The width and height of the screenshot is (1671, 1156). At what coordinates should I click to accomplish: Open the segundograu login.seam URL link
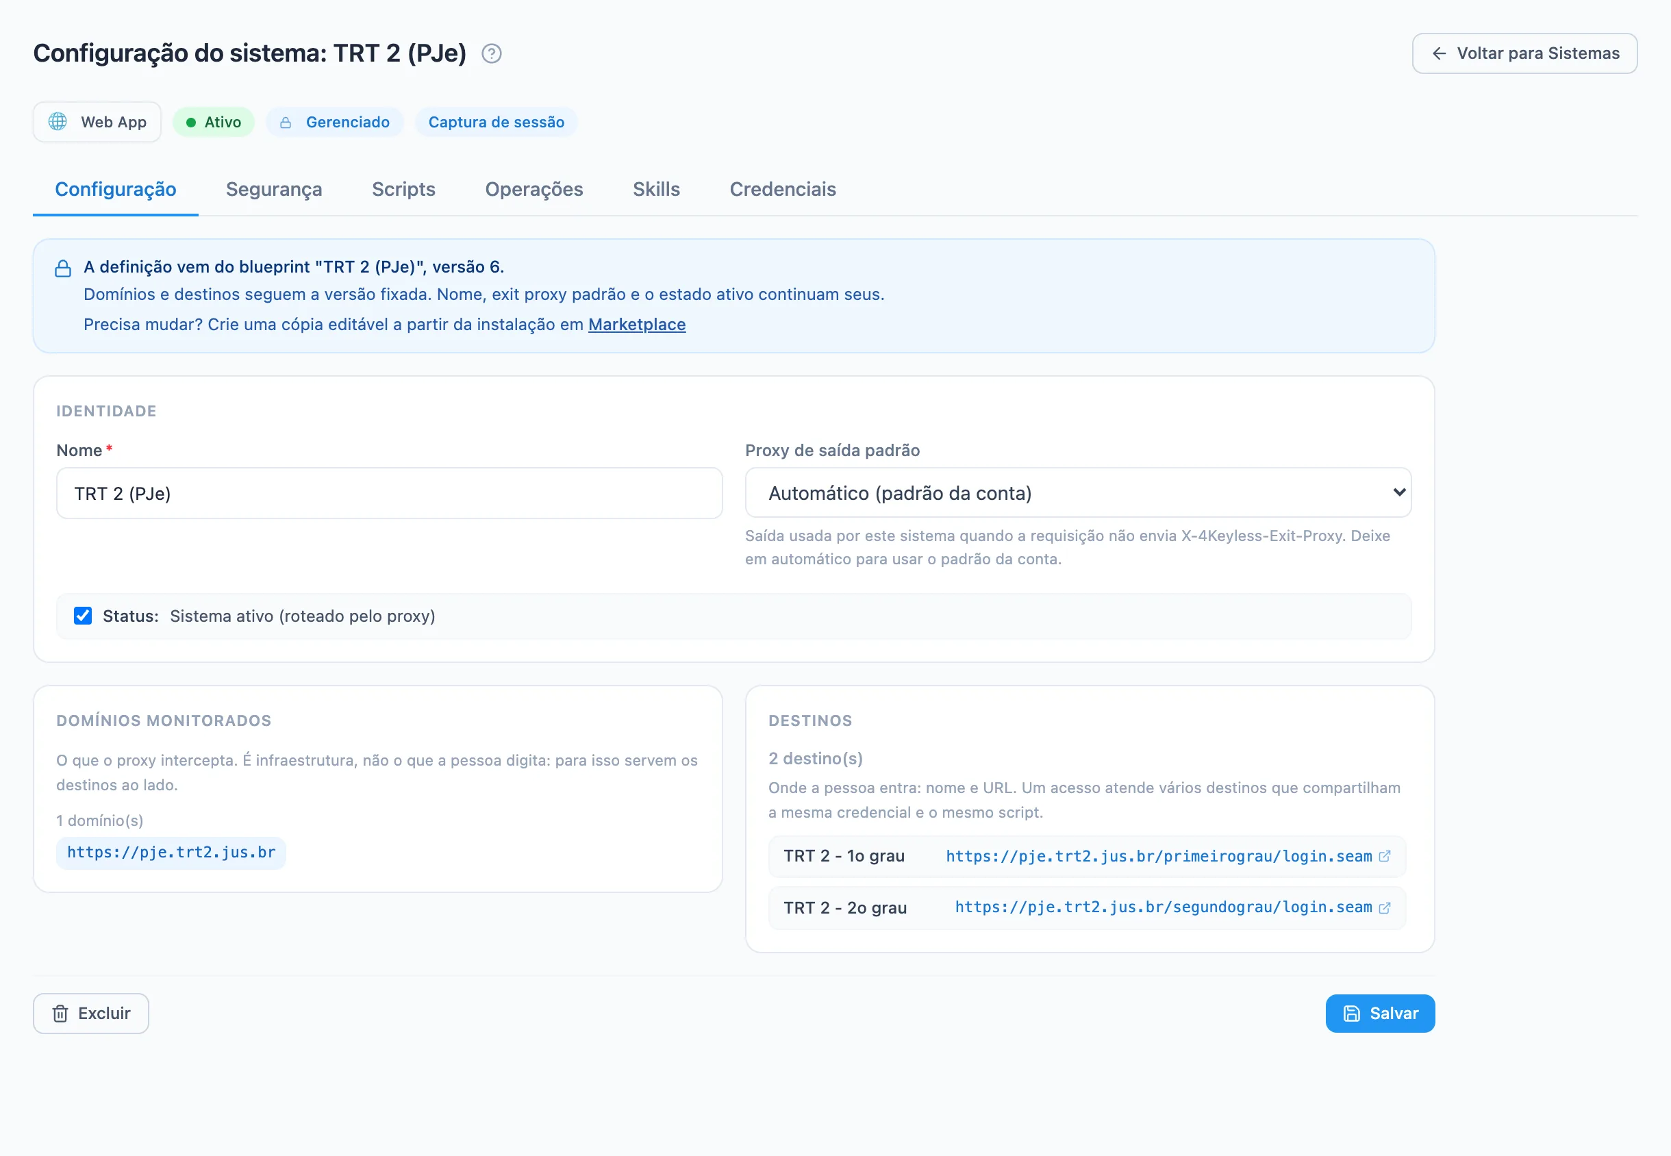pos(1164,907)
